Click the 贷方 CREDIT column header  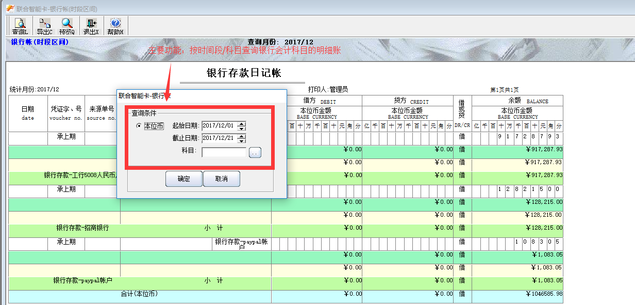click(407, 101)
